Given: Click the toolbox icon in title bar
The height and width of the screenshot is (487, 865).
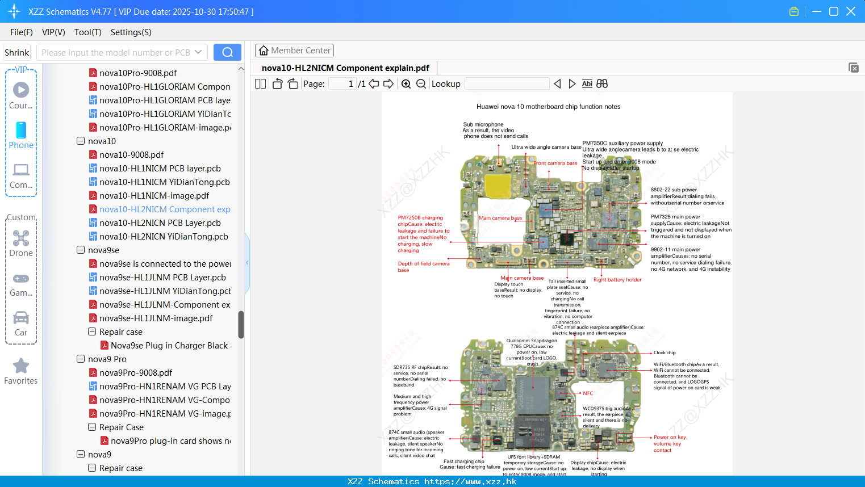Looking at the screenshot, I should (x=794, y=11).
